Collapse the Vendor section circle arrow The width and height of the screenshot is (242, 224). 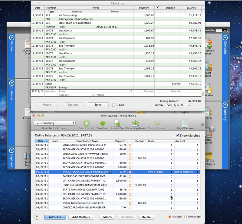(x=12, y=38)
